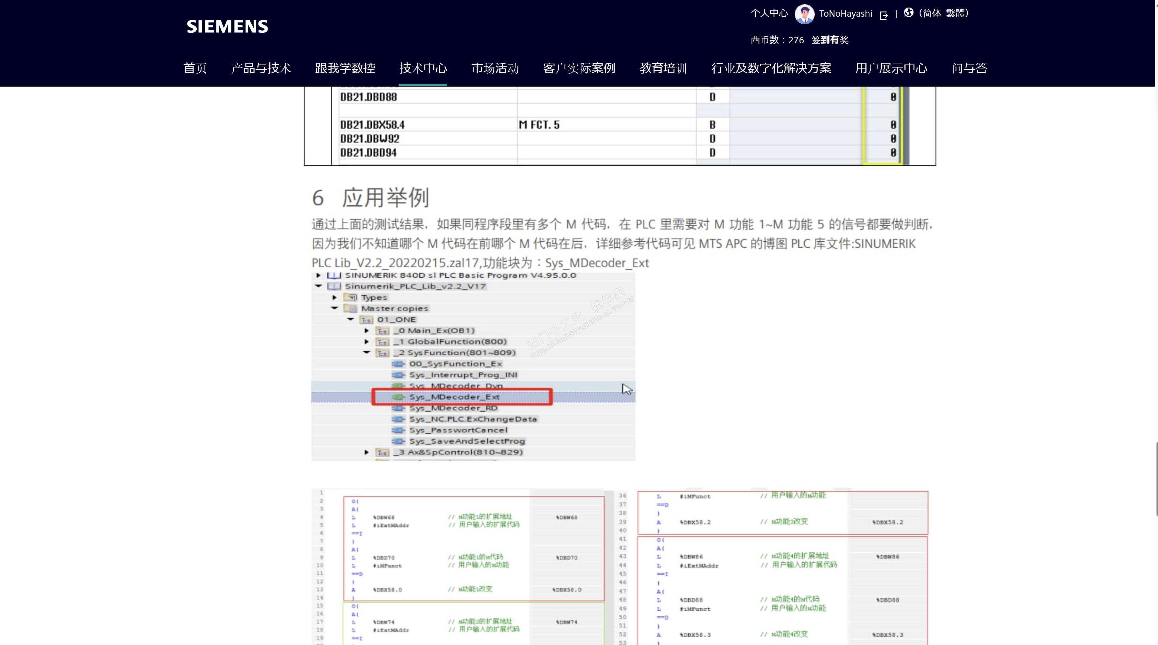Click the 个人中心 link
Image resolution: width=1158 pixels, height=645 pixels.
coord(769,13)
